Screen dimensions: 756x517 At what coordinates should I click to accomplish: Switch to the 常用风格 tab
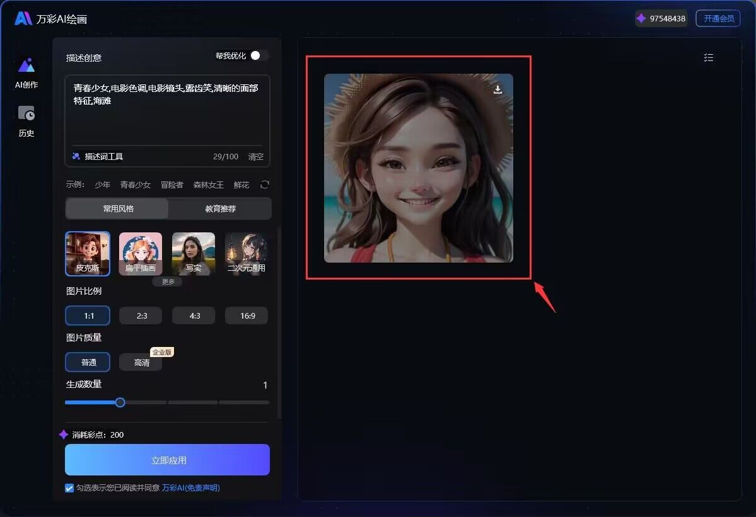(118, 208)
